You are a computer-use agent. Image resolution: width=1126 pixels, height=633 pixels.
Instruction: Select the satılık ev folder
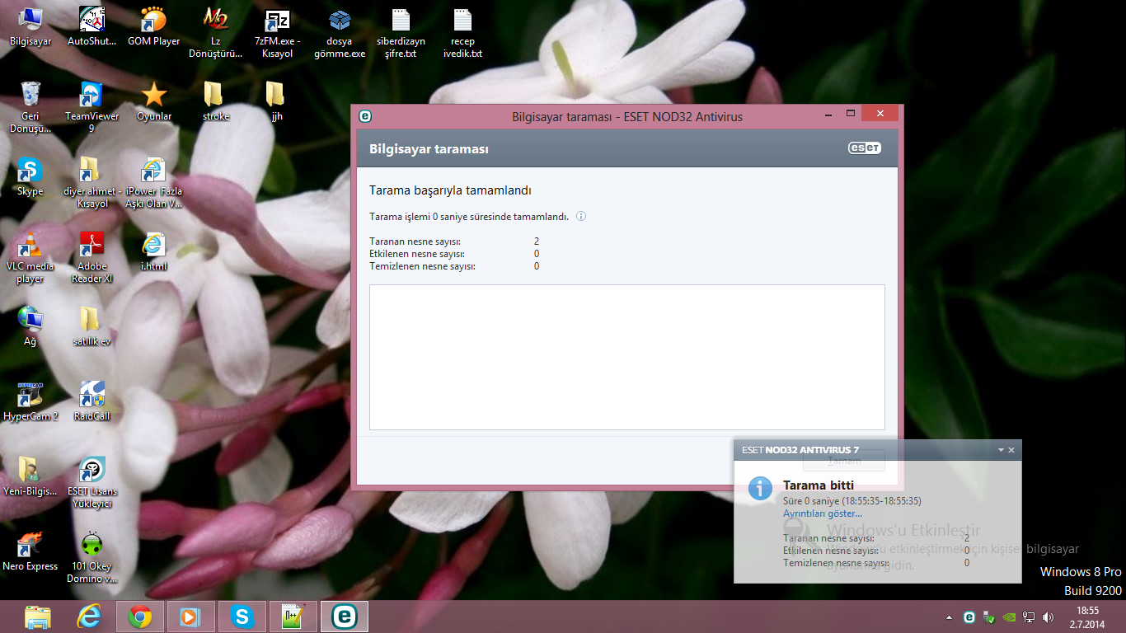[x=91, y=326]
